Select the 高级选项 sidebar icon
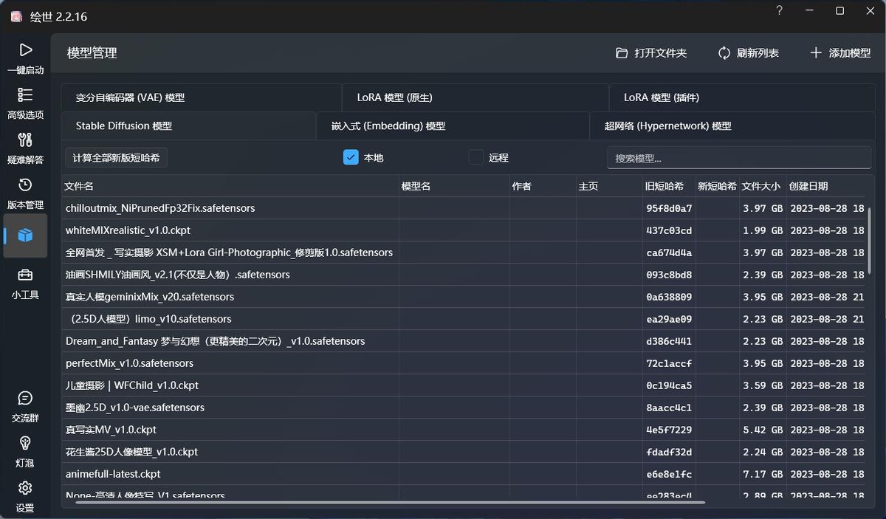The height and width of the screenshot is (519, 886). (x=25, y=104)
